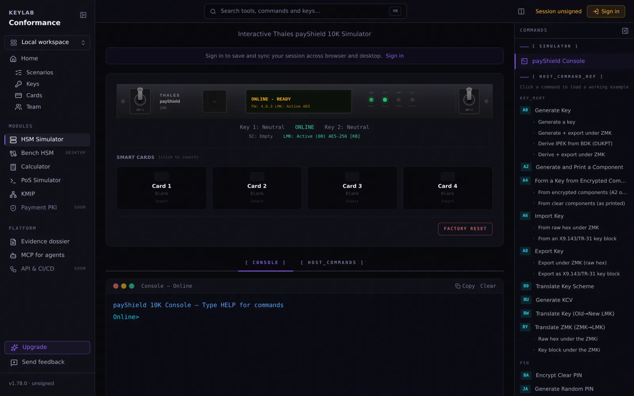Turn the right Key 2 lock switch

point(469,101)
